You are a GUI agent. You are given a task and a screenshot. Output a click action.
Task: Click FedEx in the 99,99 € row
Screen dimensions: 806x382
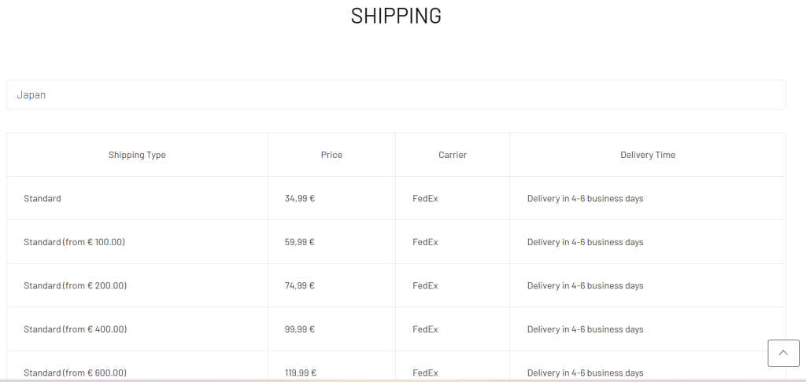pyautogui.click(x=425, y=329)
